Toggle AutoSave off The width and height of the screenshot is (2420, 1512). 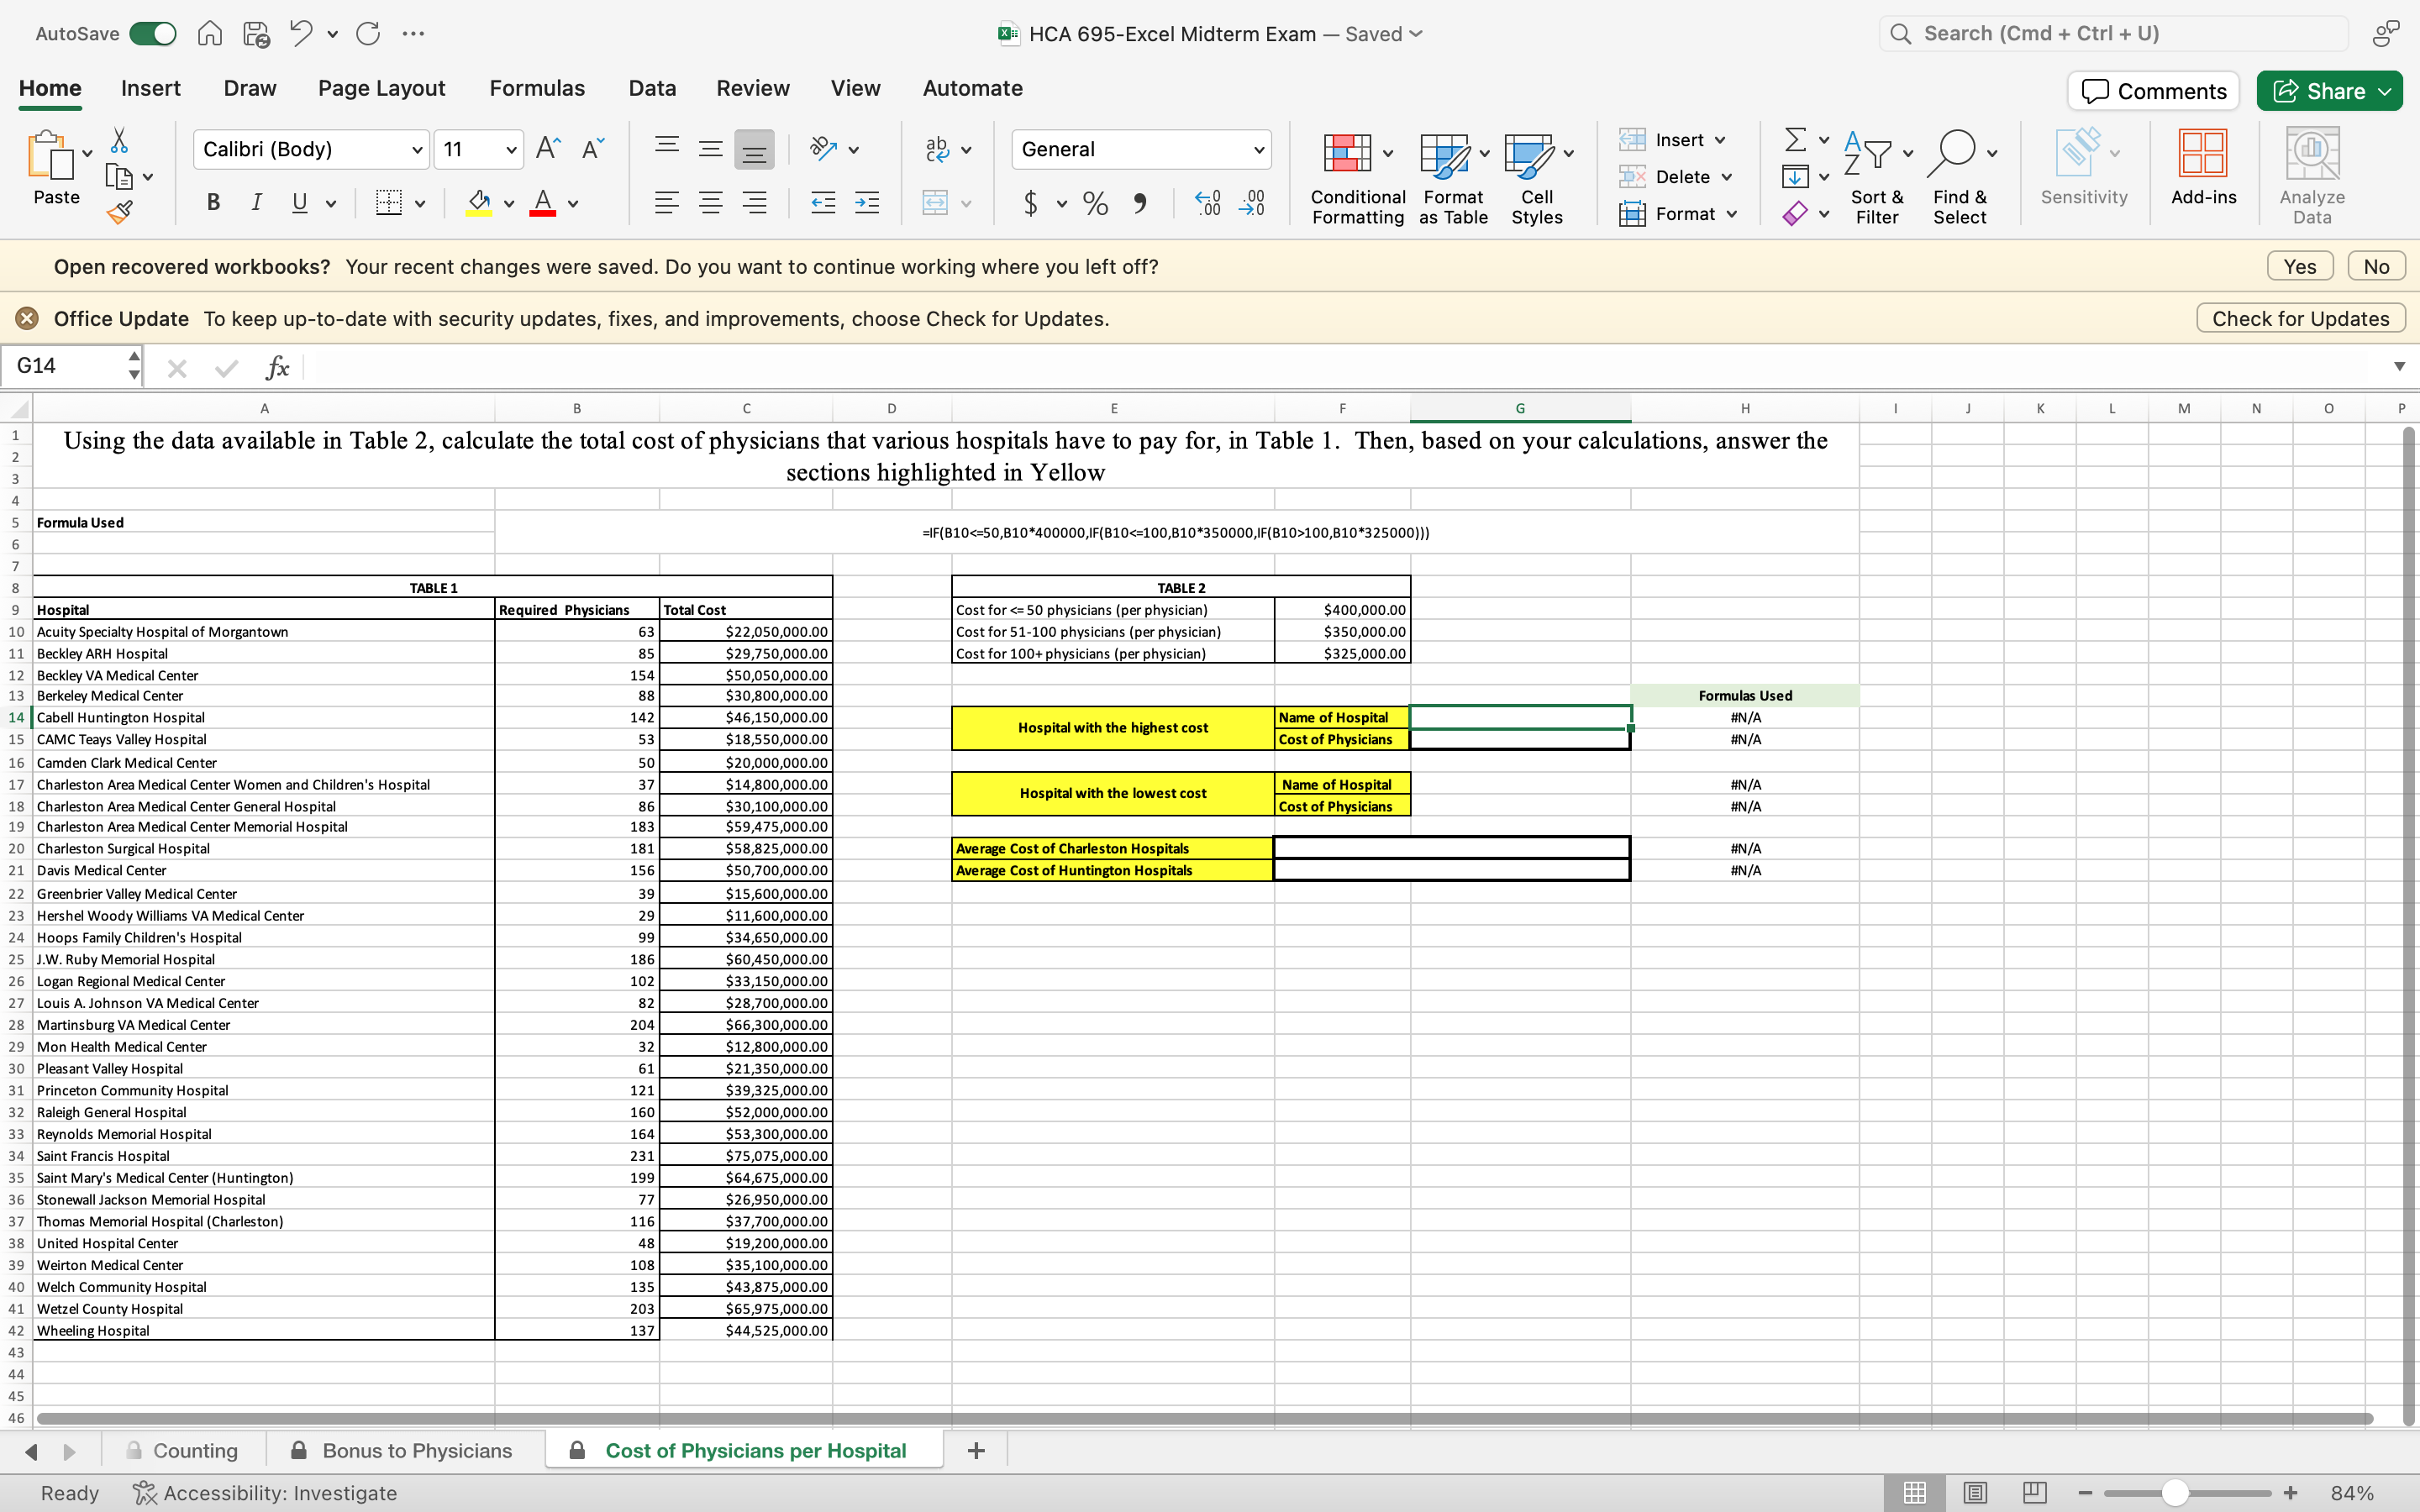tap(152, 33)
